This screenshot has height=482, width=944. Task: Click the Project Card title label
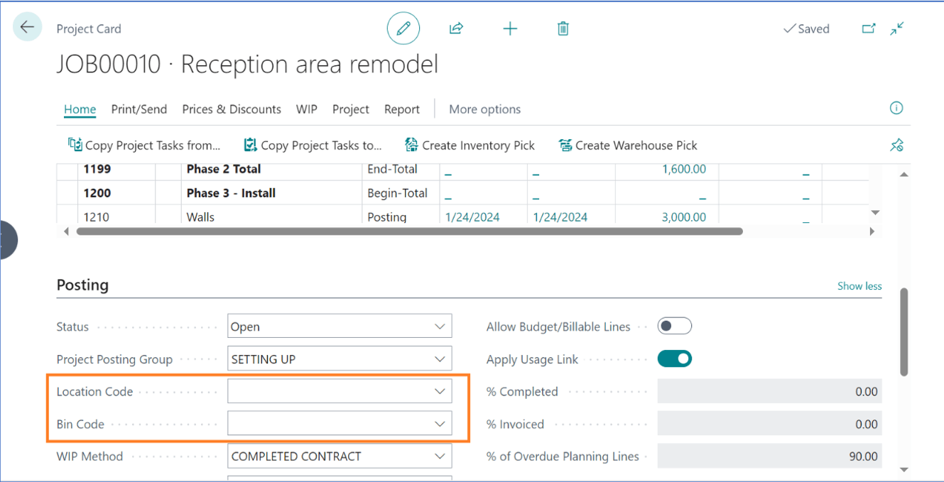tap(89, 28)
